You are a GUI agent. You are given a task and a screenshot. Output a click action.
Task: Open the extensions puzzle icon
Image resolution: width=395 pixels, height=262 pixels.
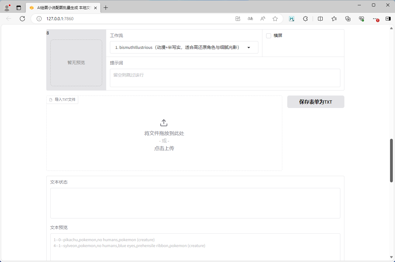pos(305,19)
